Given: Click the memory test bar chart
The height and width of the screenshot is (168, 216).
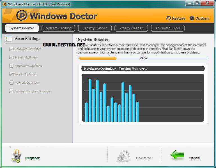Looking at the screenshot, I should [x=143, y=98].
